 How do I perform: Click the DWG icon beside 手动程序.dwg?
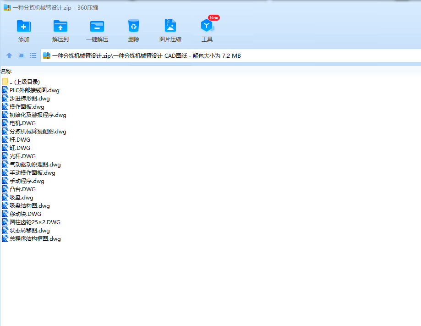[x=5, y=181]
